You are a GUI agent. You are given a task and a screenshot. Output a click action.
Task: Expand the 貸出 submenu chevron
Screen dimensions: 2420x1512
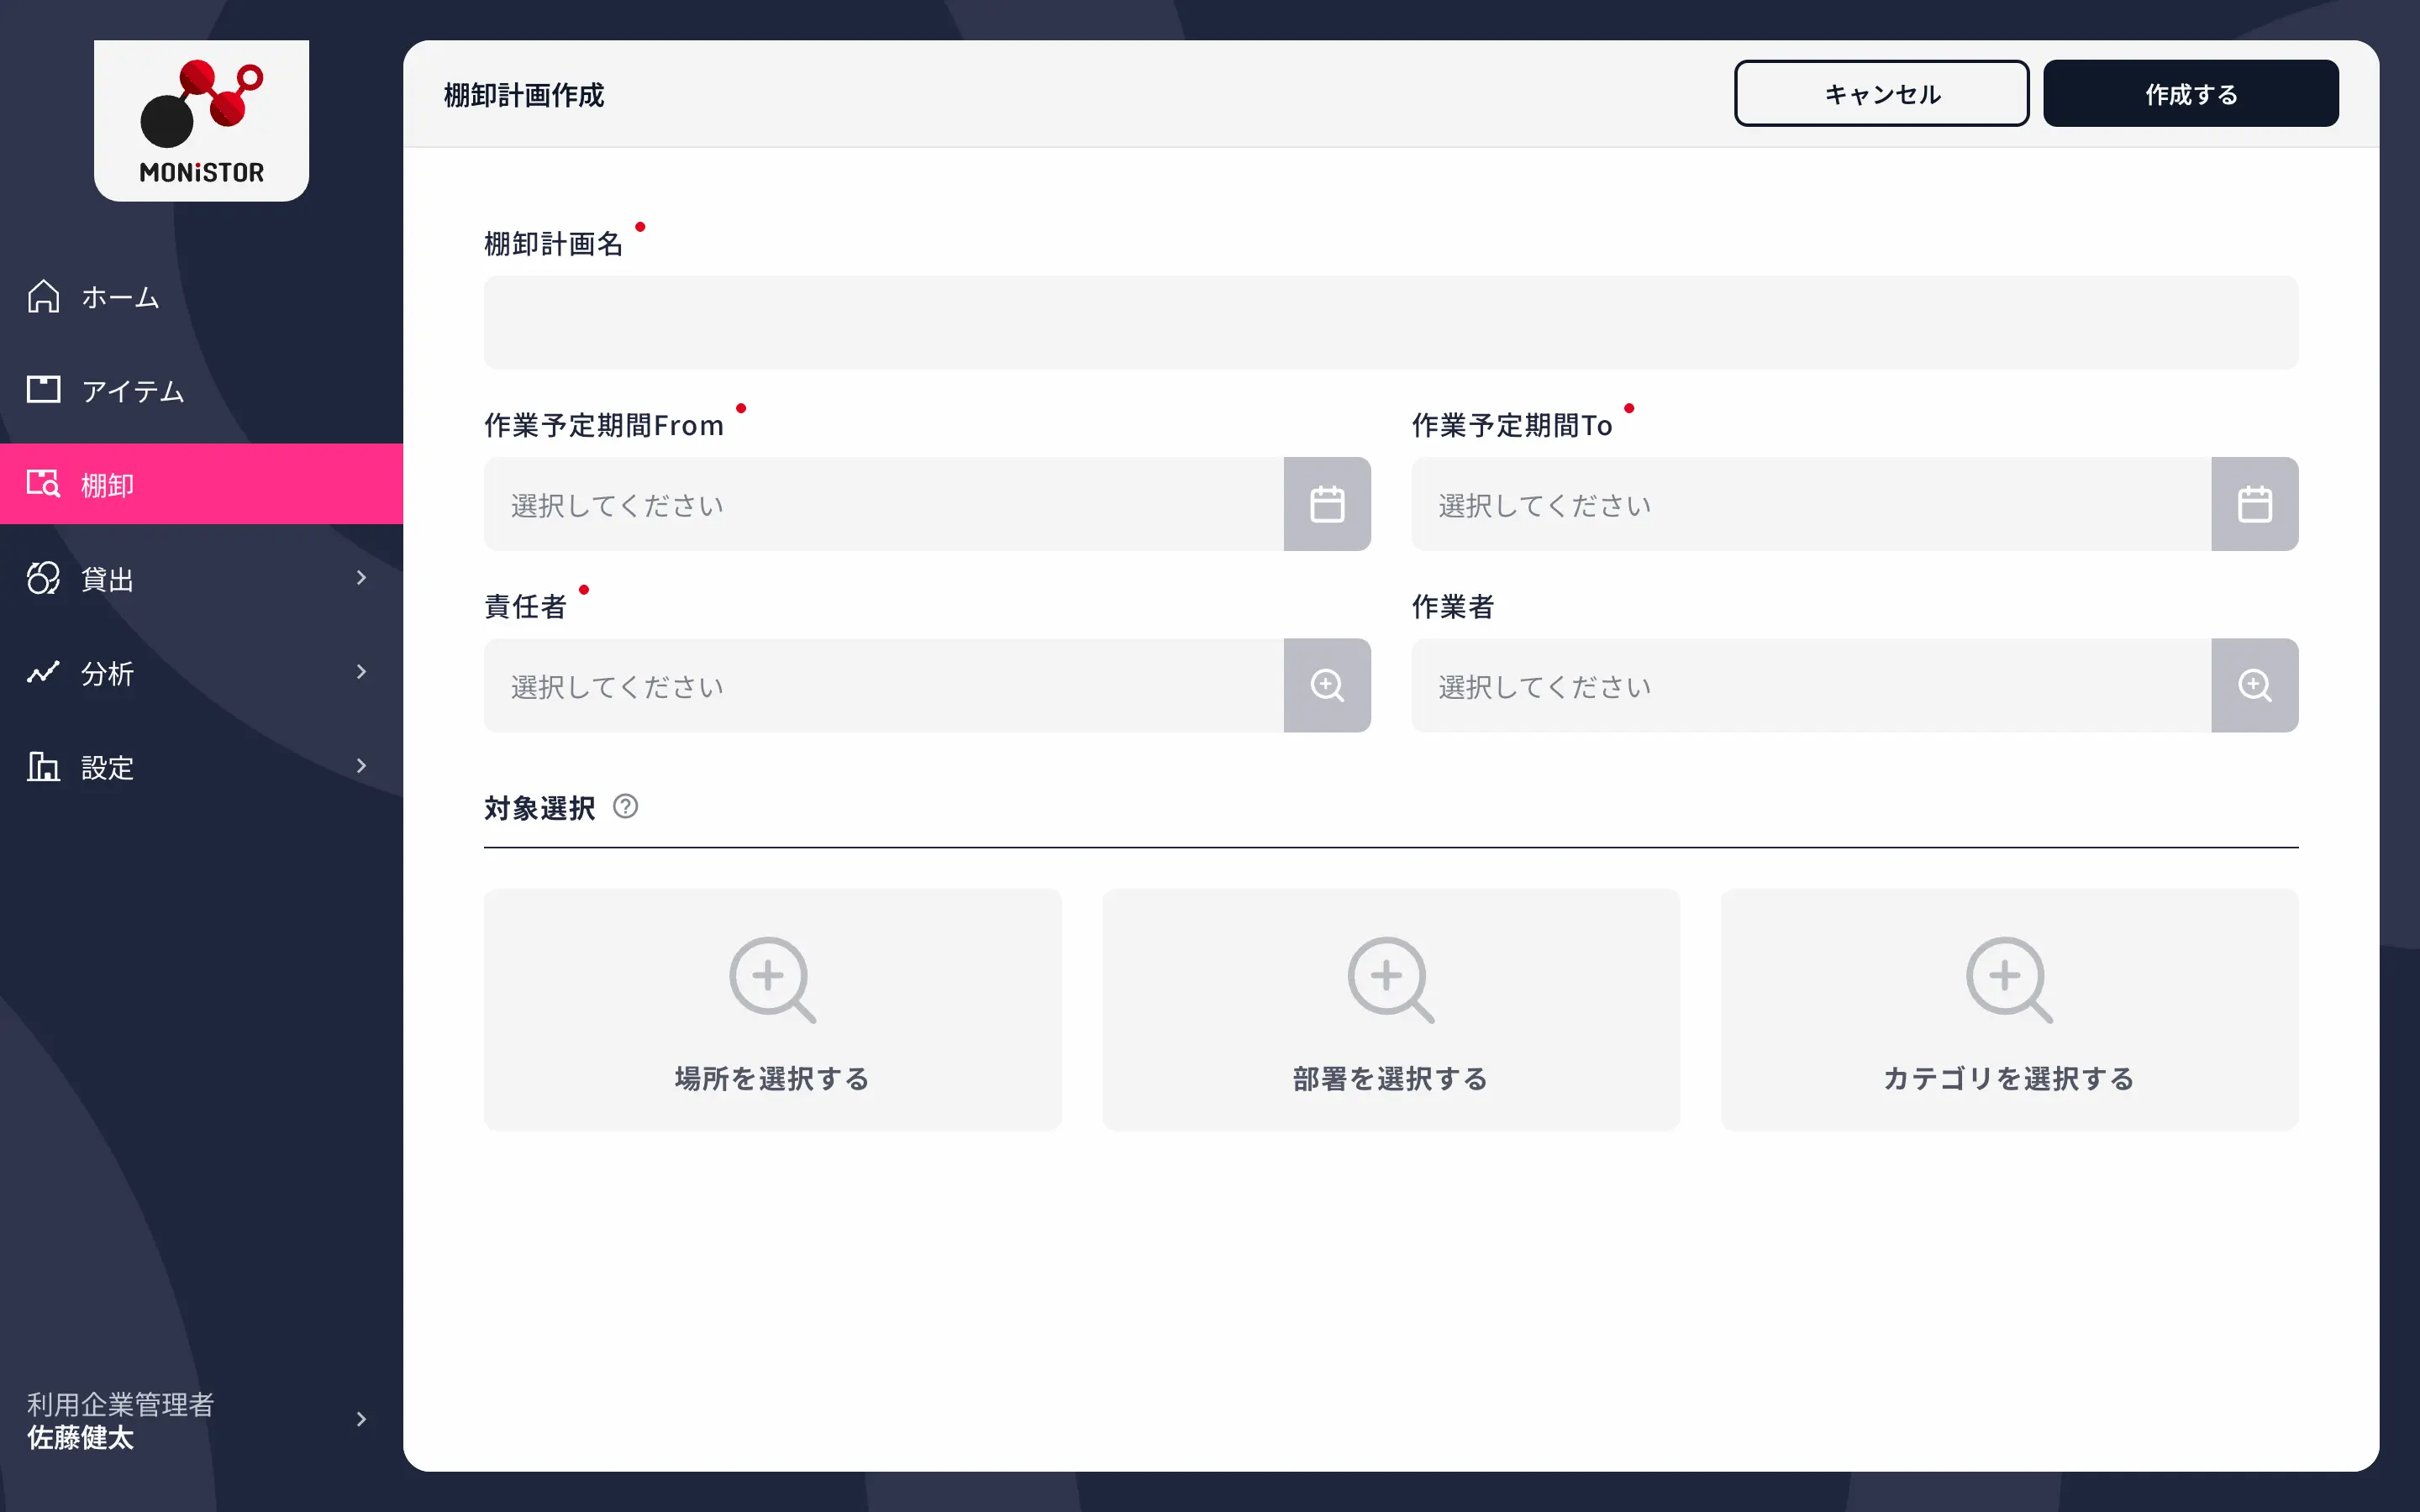point(361,577)
